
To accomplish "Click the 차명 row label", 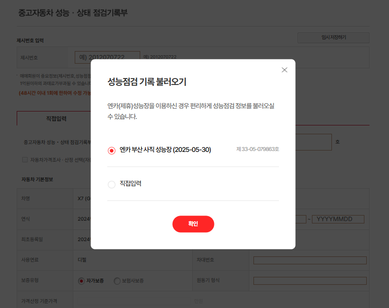I will [x=26, y=198].
